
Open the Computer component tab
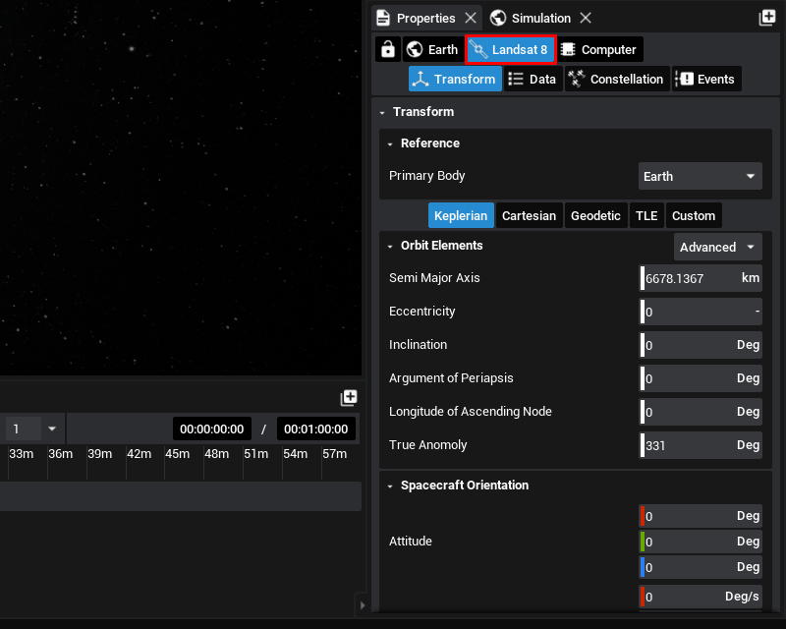[600, 50]
